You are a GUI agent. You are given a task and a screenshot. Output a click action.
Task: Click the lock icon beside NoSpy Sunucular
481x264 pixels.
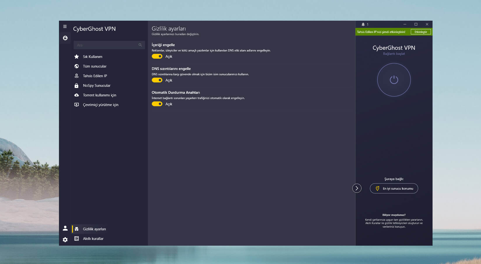click(x=76, y=85)
